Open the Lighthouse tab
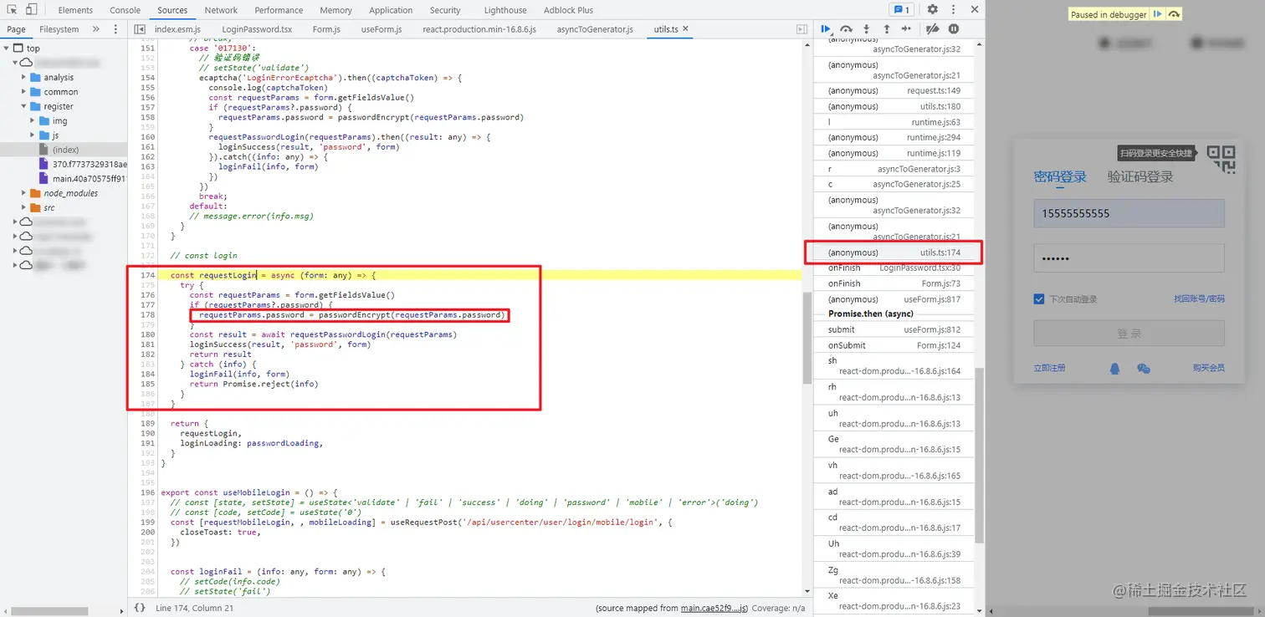 [x=505, y=10]
